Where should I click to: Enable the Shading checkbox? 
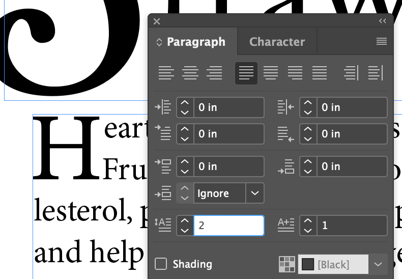[x=161, y=264]
